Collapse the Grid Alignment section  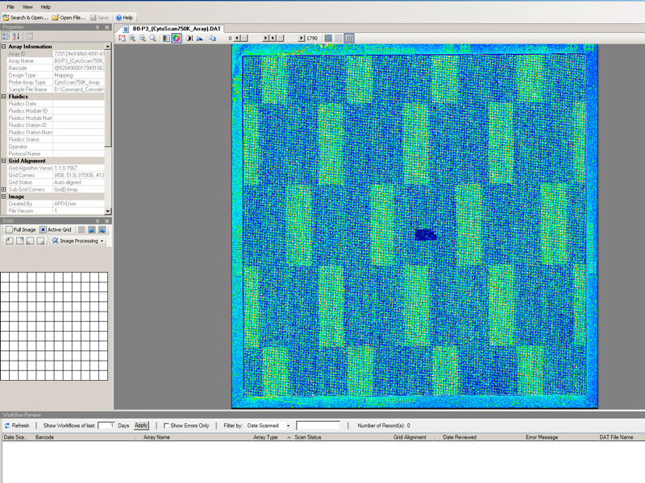click(x=4, y=161)
